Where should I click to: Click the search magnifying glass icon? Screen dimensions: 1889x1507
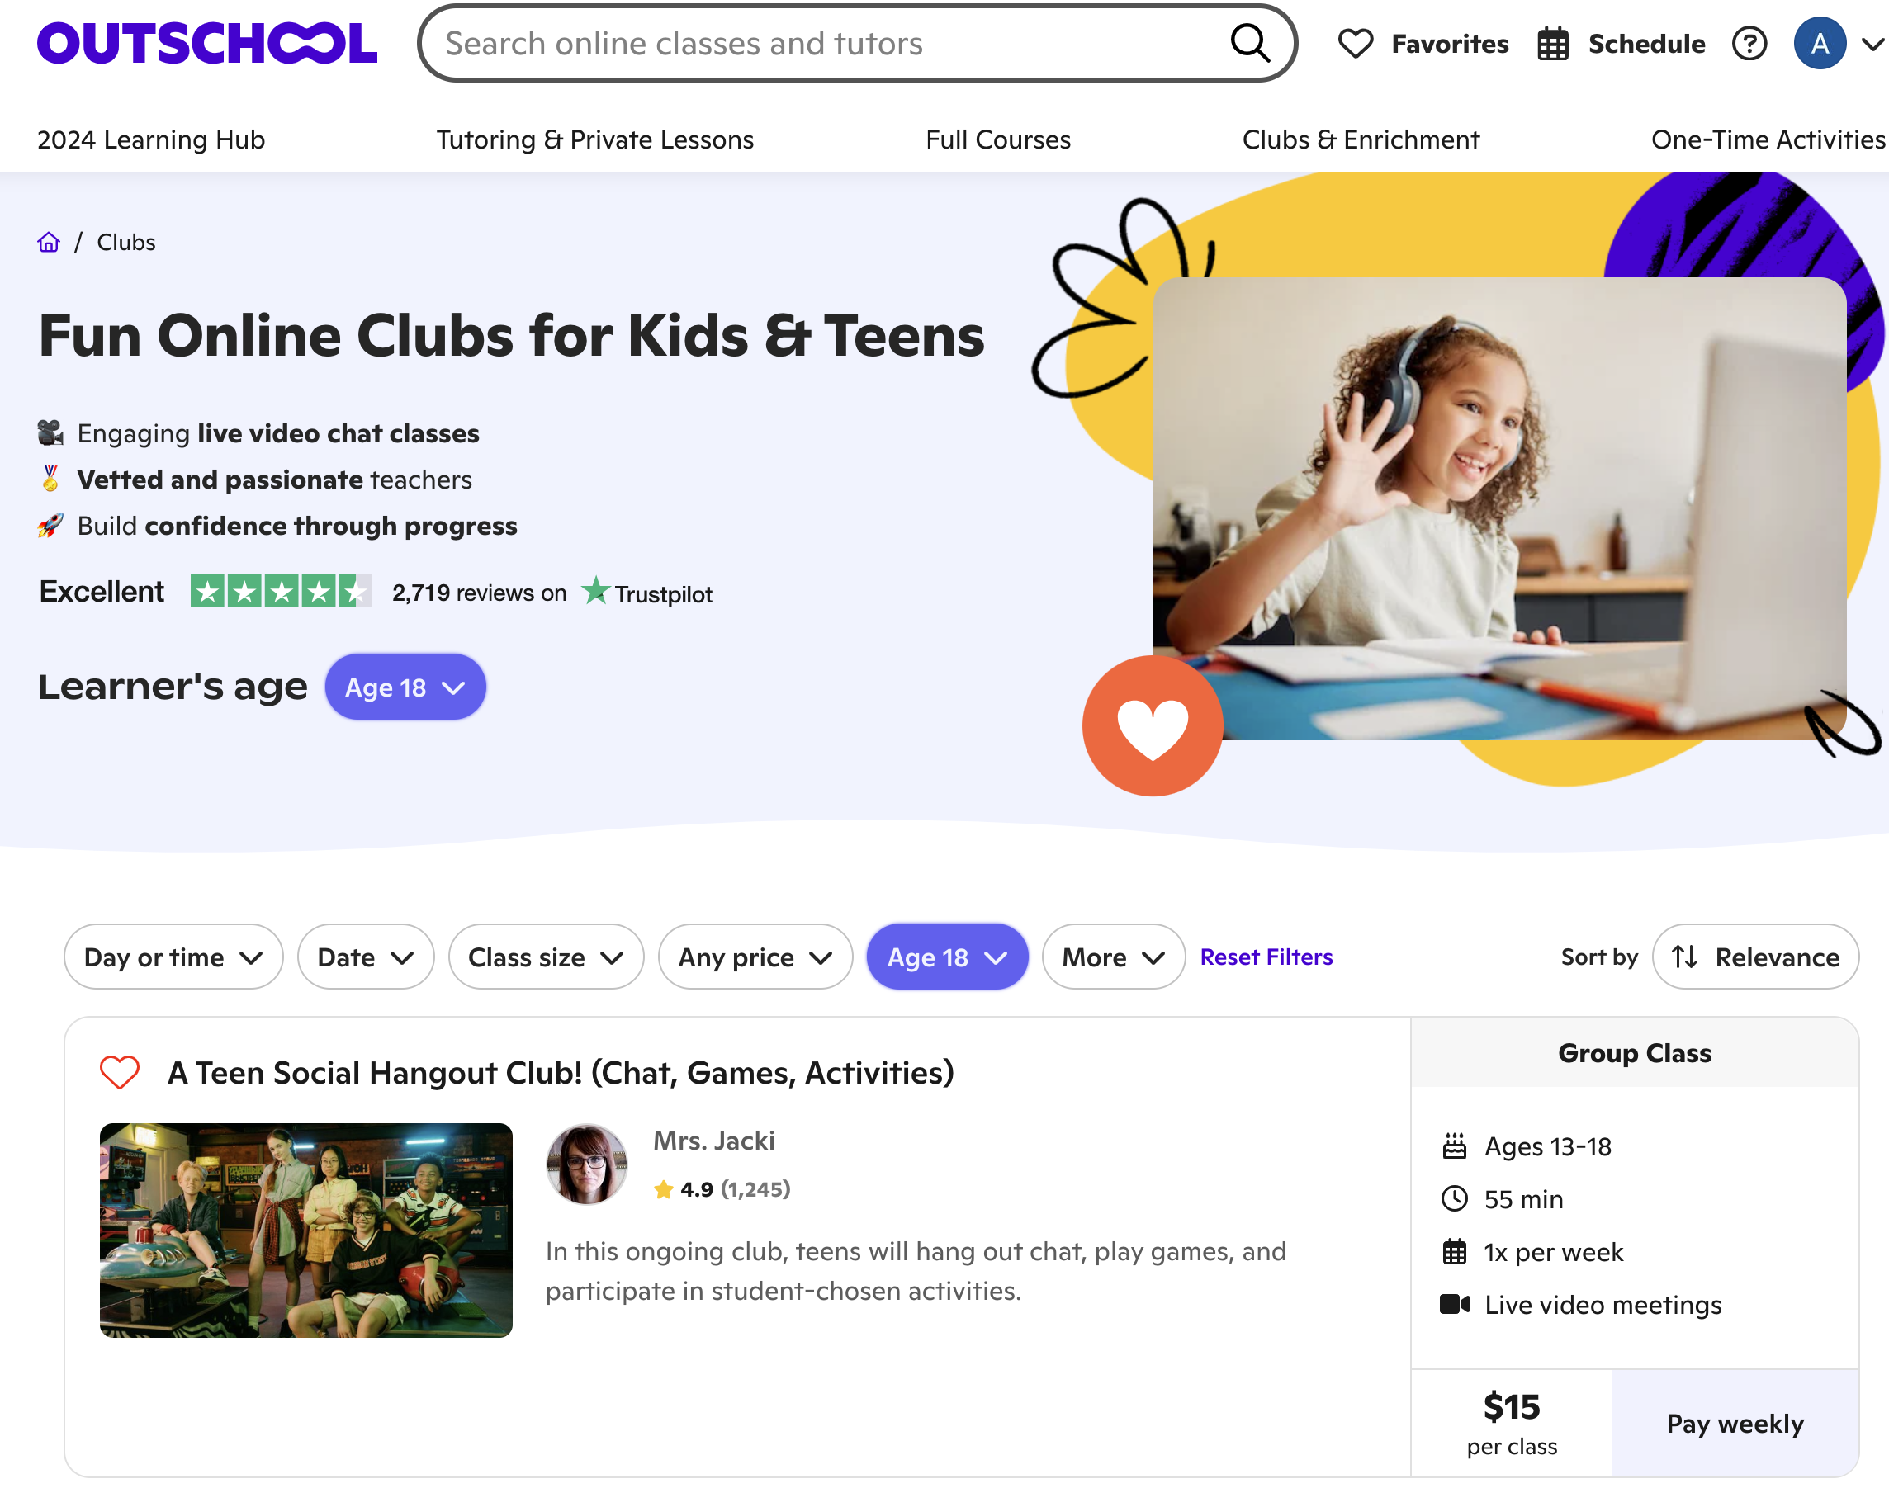coord(1249,43)
